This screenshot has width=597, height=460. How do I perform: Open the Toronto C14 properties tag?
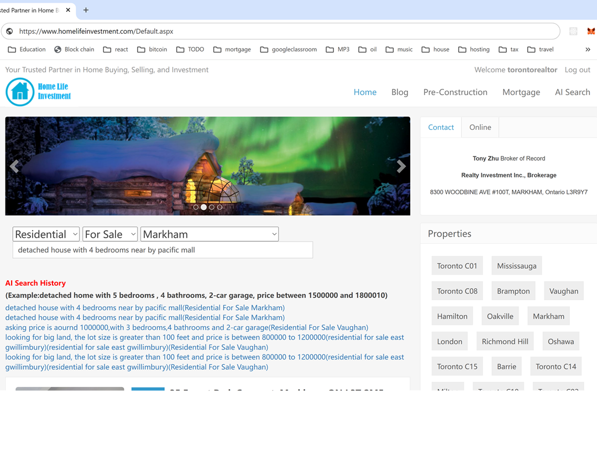[x=556, y=367]
